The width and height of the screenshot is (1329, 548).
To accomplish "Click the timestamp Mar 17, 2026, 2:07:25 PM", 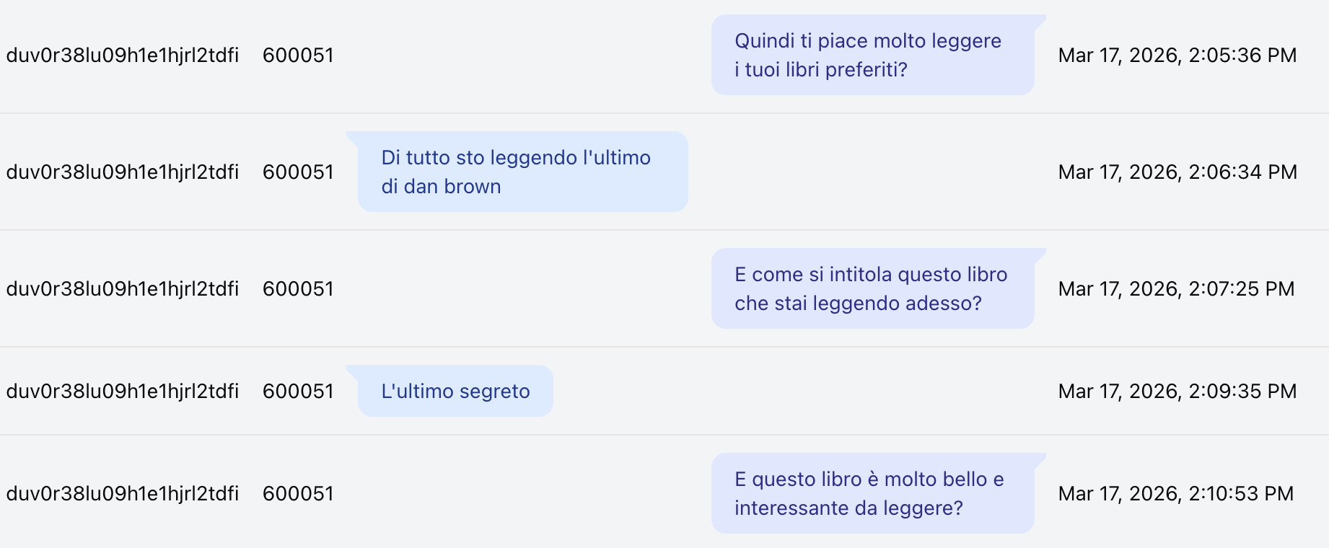I will 1177,289.
